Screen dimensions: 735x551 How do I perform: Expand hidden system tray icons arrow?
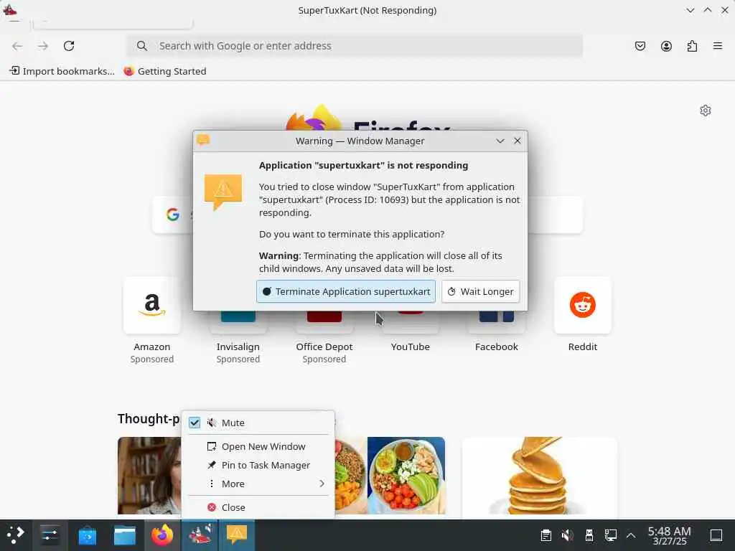pyautogui.click(x=631, y=535)
